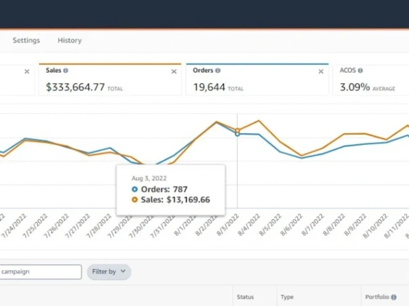409x306 pixels.
Task: Remove the Sales metric card
Action: (x=174, y=71)
